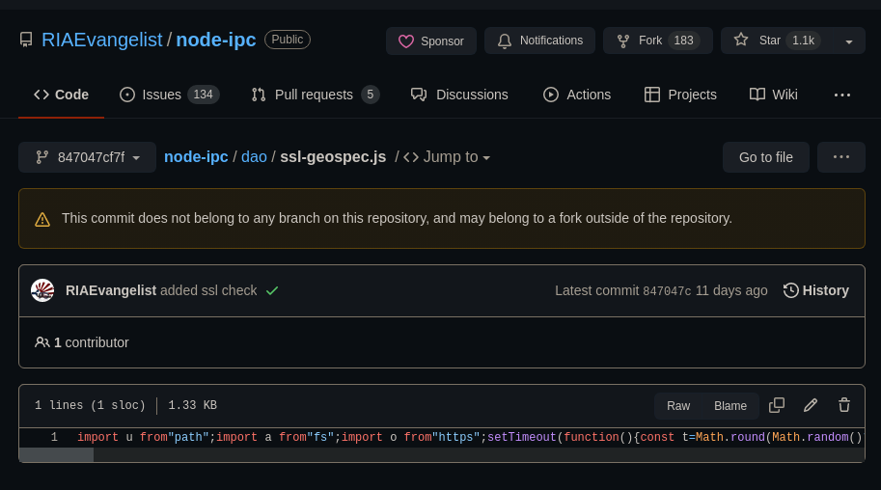Image resolution: width=881 pixels, height=490 pixels.
Task: Go to the Discussions tab
Action: pos(459,95)
